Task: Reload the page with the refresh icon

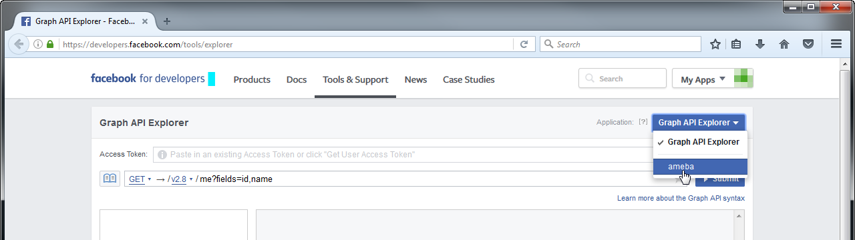Action: (524, 45)
